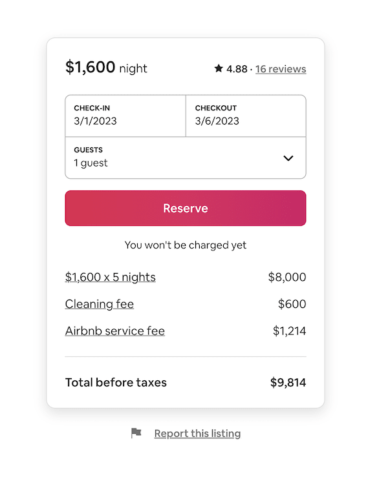Screen dimensions: 388x477
Task: Click the $9,814 total amount
Action: tap(288, 382)
